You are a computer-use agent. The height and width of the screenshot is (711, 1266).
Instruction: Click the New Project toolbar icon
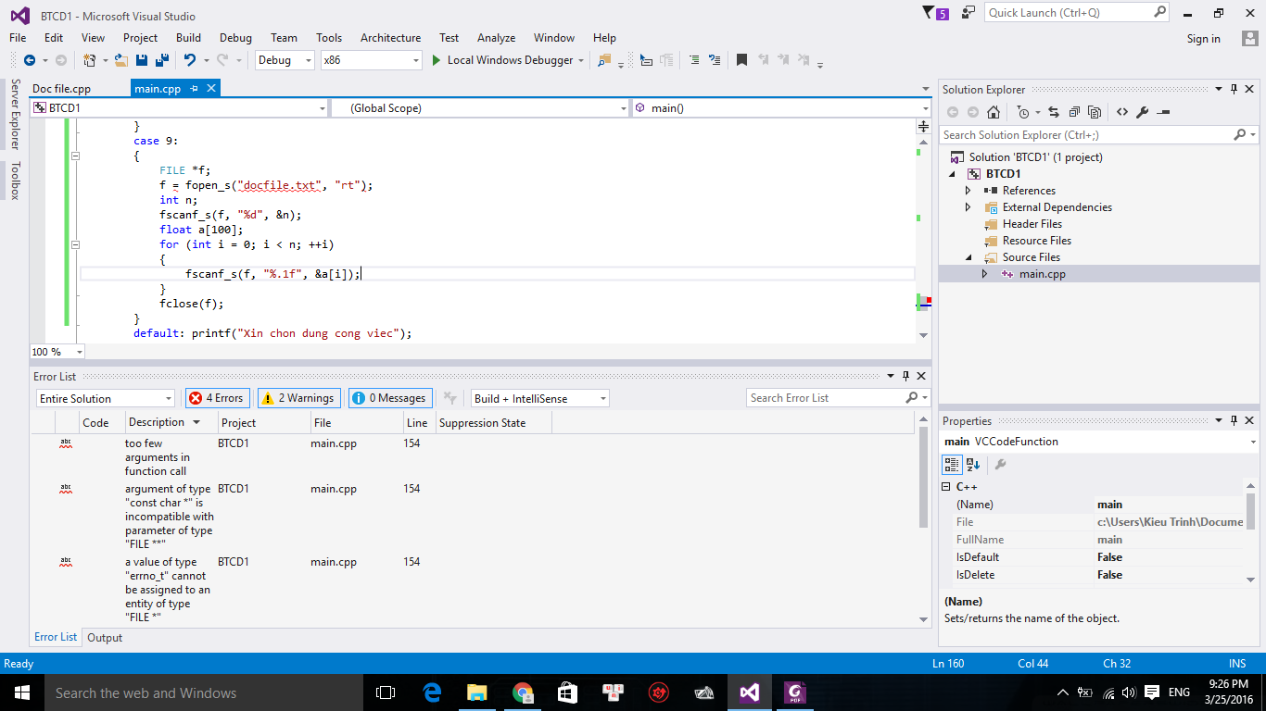pyautogui.click(x=90, y=60)
